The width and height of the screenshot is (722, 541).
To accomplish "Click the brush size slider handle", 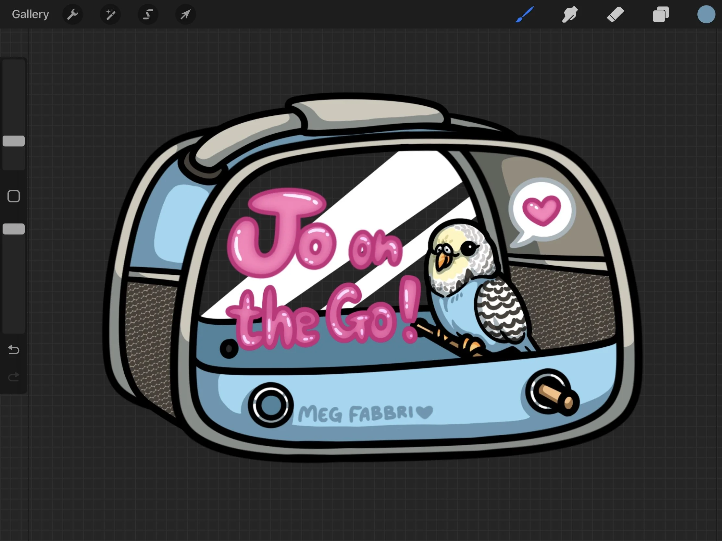I will [x=14, y=141].
